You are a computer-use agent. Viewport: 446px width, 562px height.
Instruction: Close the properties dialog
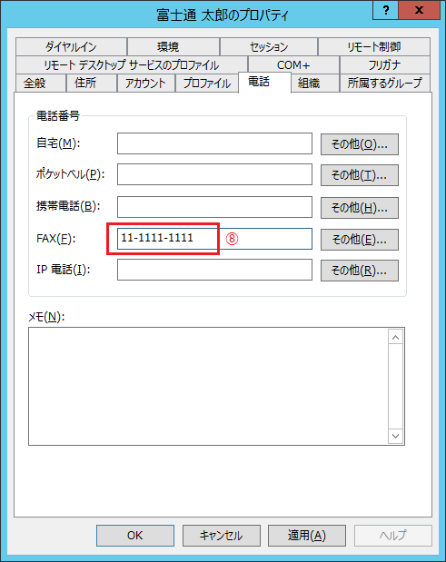click(x=419, y=10)
